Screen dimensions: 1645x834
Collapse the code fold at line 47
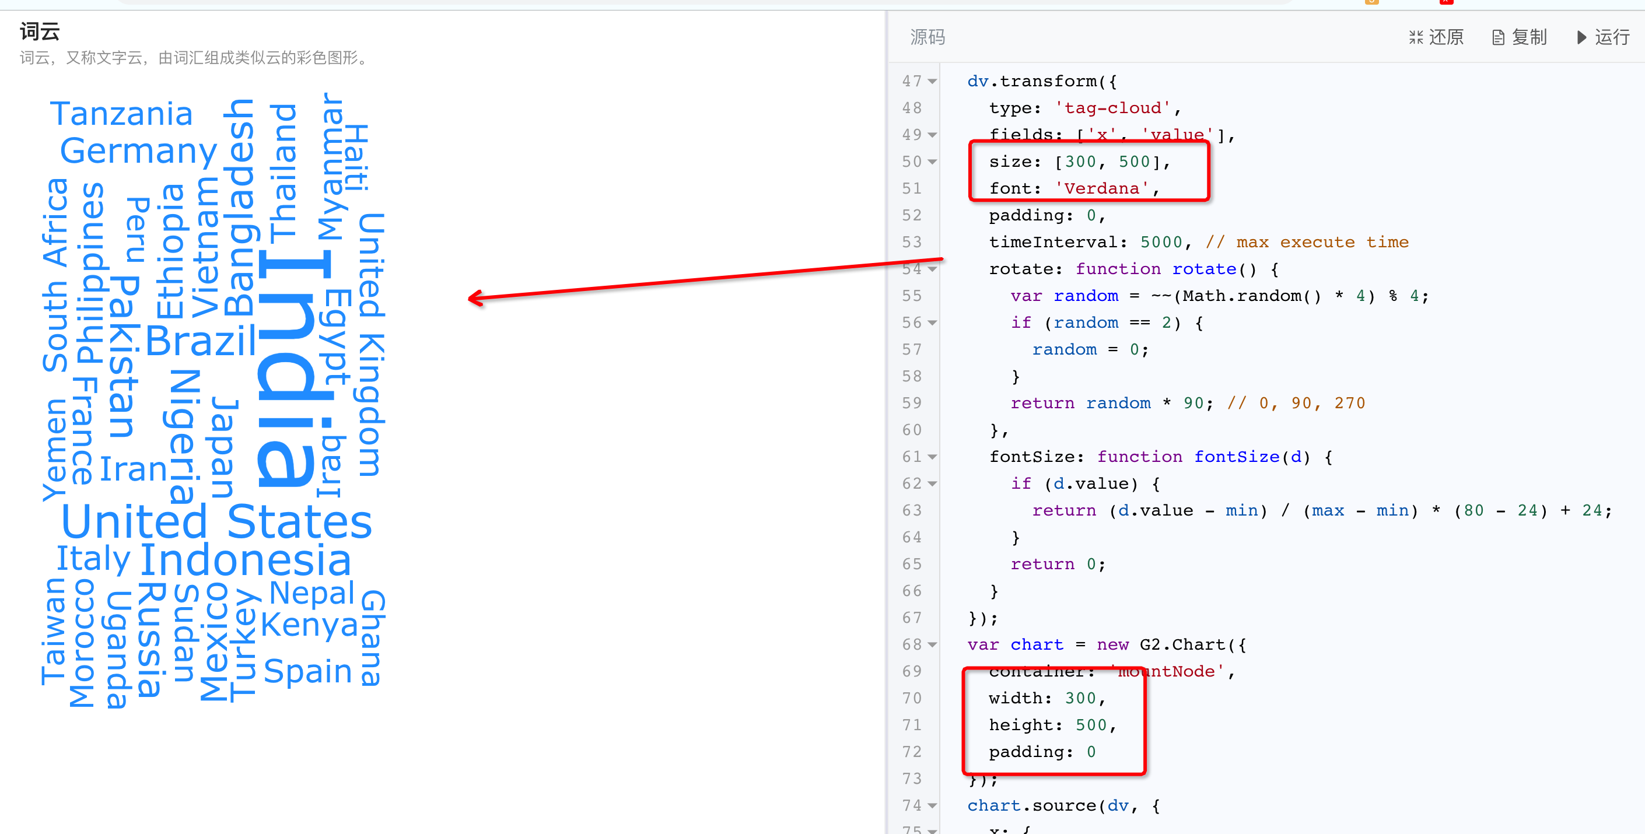932,81
